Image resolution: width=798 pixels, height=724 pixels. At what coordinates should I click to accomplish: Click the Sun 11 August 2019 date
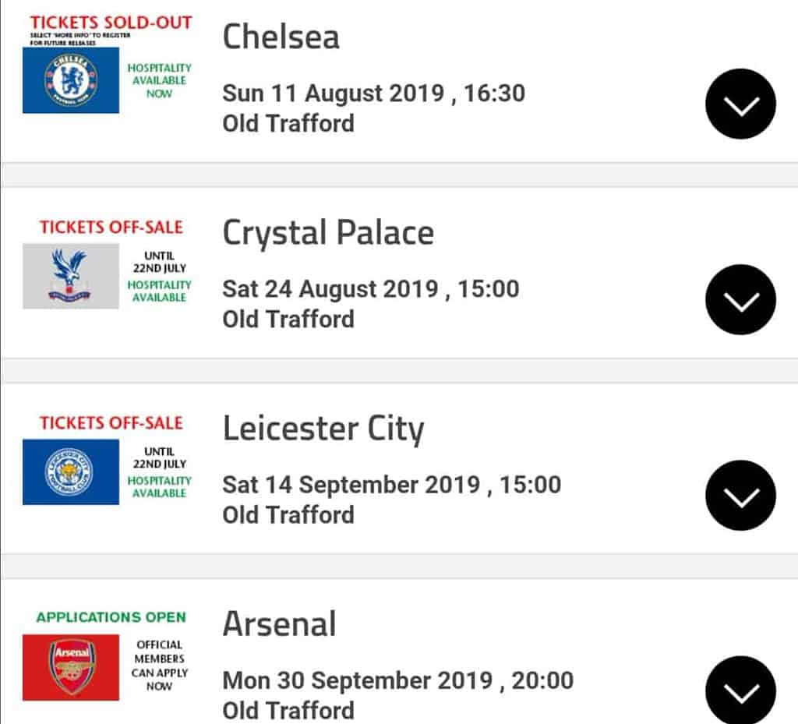pos(334,94)
